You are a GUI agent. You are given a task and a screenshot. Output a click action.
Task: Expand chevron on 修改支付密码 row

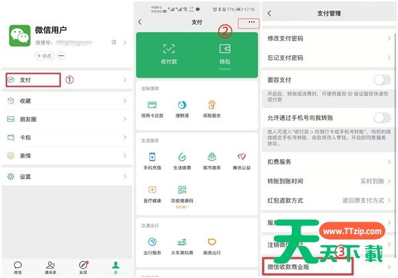[x=389, y=38]
